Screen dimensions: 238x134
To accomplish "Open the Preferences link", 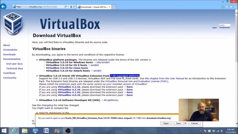I will (x=225, y=28).
